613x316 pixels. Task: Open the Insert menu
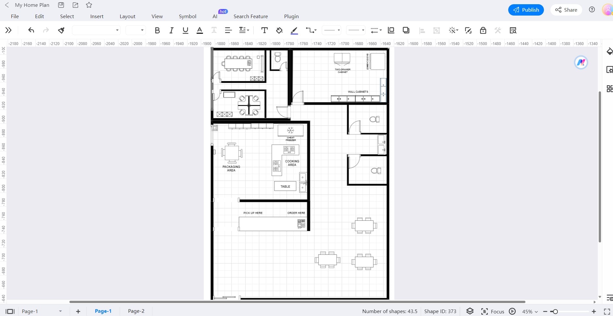[x=97, y=16]
